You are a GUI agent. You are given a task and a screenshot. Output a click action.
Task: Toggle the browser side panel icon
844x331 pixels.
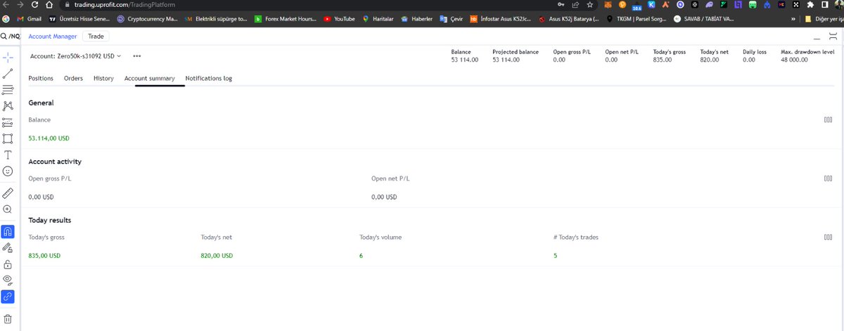tap(825, 5)
